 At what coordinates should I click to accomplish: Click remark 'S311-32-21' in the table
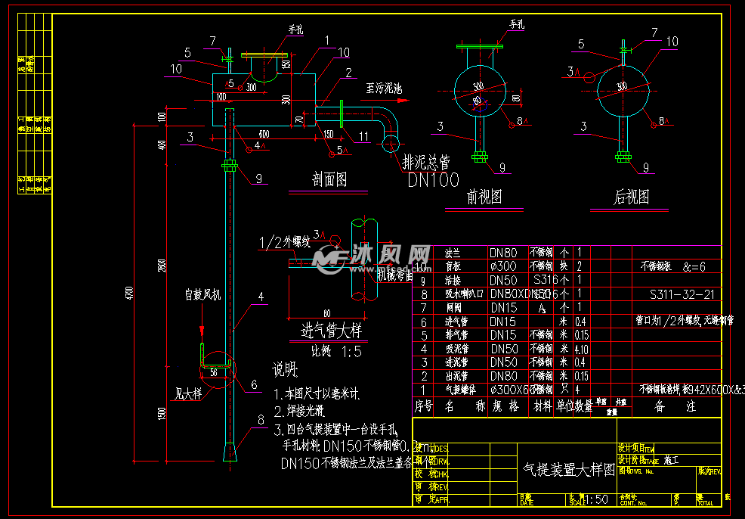coord(682,294)
